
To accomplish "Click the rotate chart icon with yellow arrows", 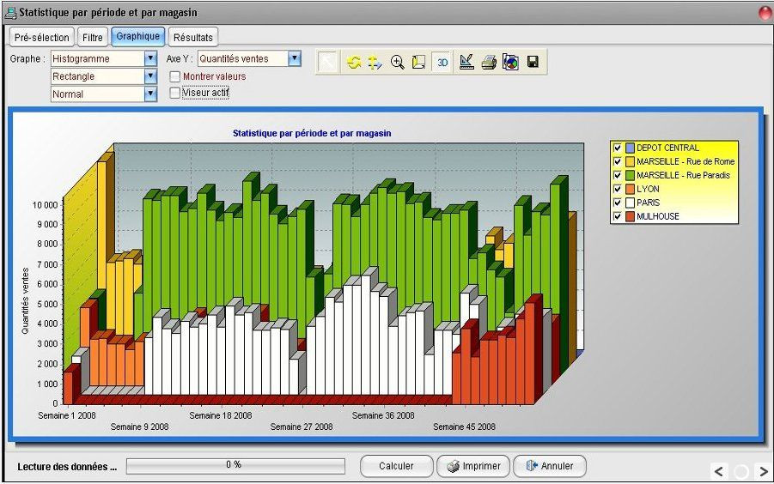I will (x=353, y=63).
